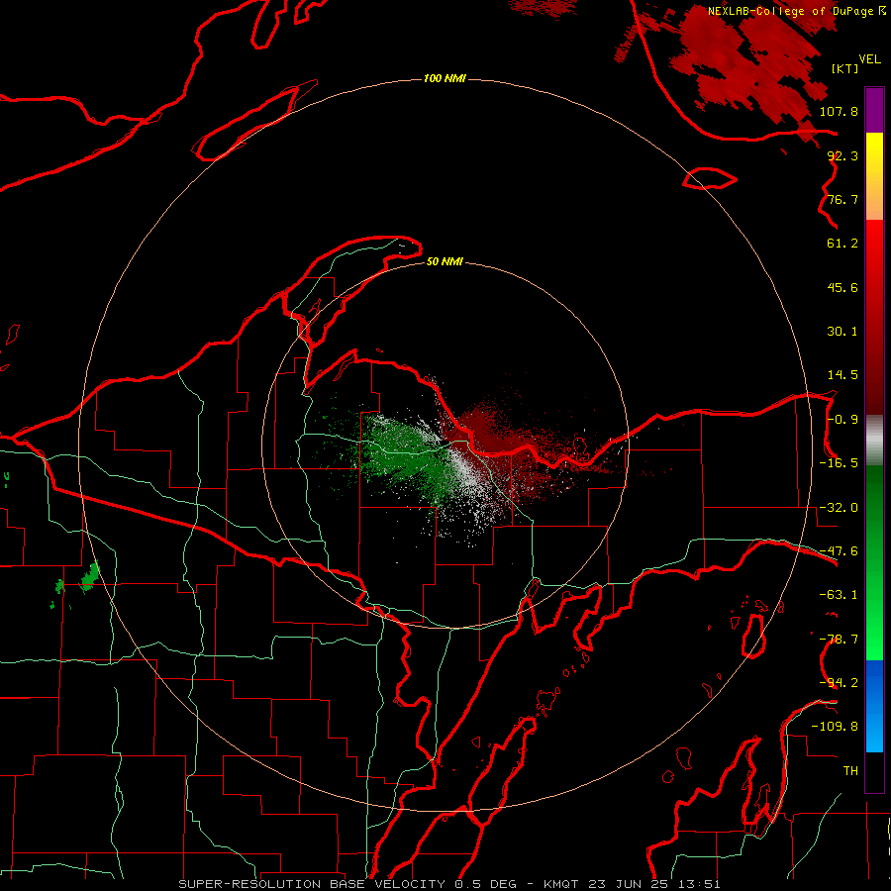
Task: Click the TH label on the legend
Action: click(850, 771)
